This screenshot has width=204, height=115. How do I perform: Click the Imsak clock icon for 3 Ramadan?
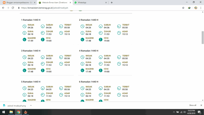coord(24,57)
